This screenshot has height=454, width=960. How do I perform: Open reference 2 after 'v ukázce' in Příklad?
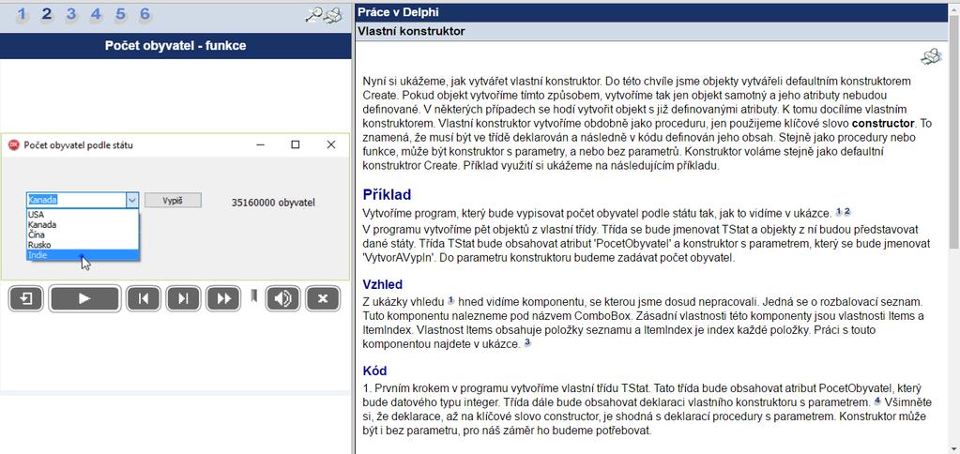[x=847, y=212]
